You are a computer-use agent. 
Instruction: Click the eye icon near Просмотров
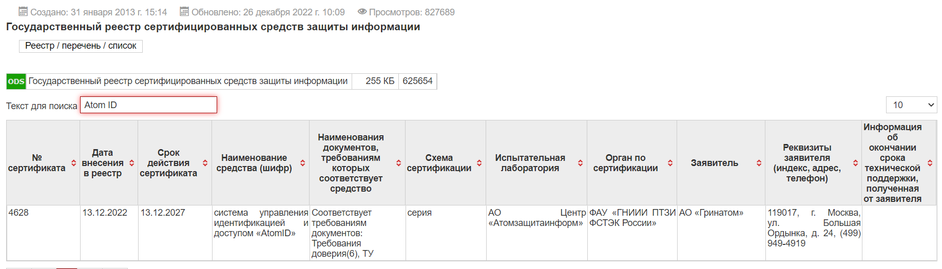pos(362,12)
